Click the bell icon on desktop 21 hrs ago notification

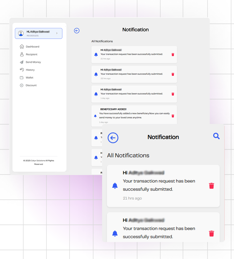coord(96,55)
